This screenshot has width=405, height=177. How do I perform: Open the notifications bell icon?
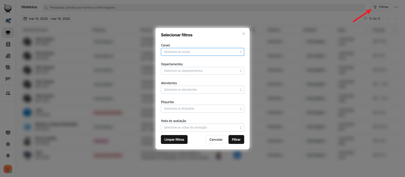coord(8,156)
